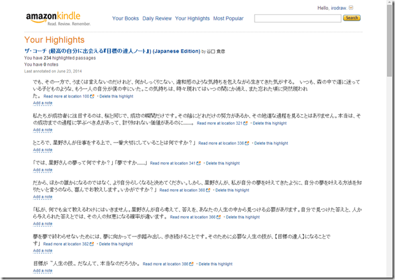Image resolution: width=395 pixels, height=280 pixels.
Task: Add a note under location 321 highlight
Action: pyautogui.click(x=43, y=130)
